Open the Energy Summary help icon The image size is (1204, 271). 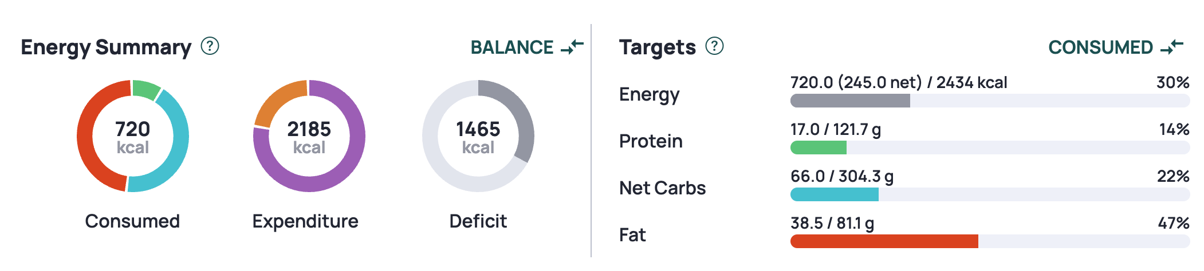coord(210,46)
